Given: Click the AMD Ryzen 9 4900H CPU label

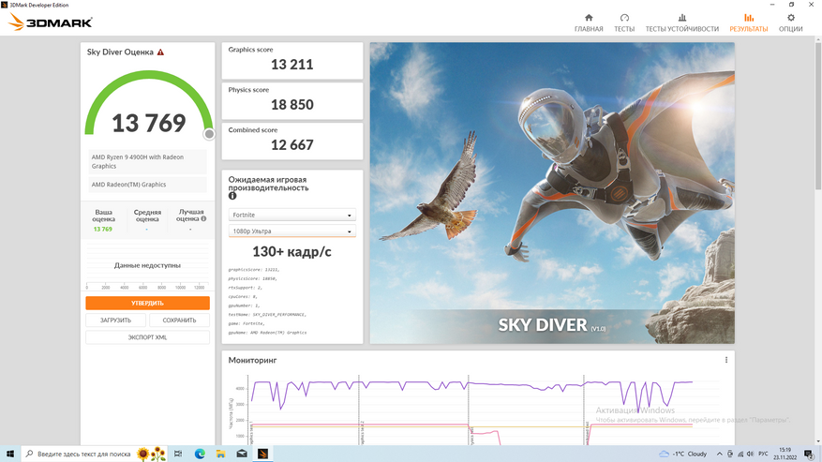Looking at the screenshot, I should [147, 161].
